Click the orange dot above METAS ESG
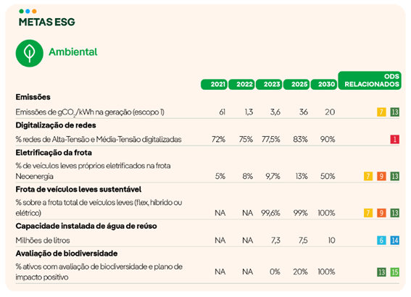This screenshot has height=297, width=411. (x=34, y=12)
